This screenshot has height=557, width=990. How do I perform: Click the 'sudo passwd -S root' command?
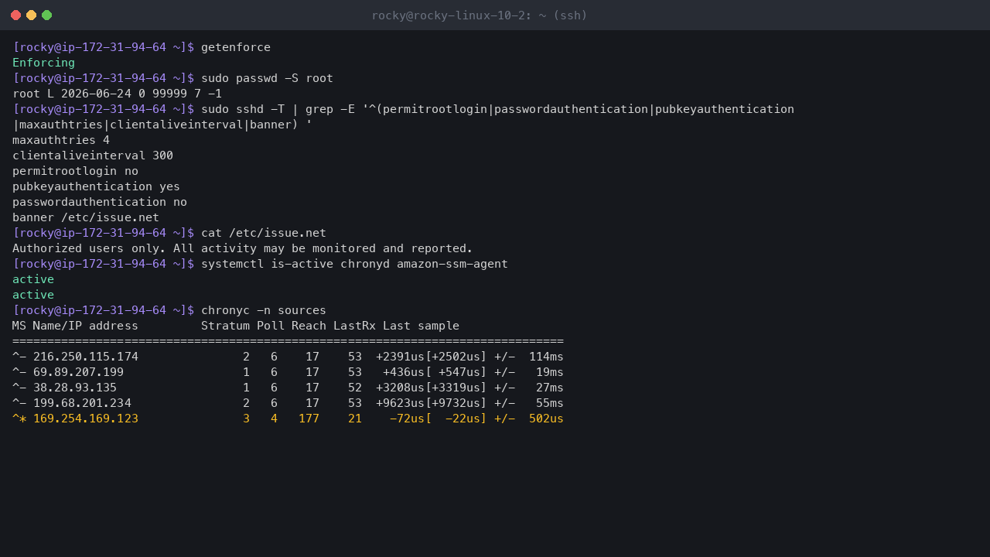pyautogui.click(x=267, y=78)
